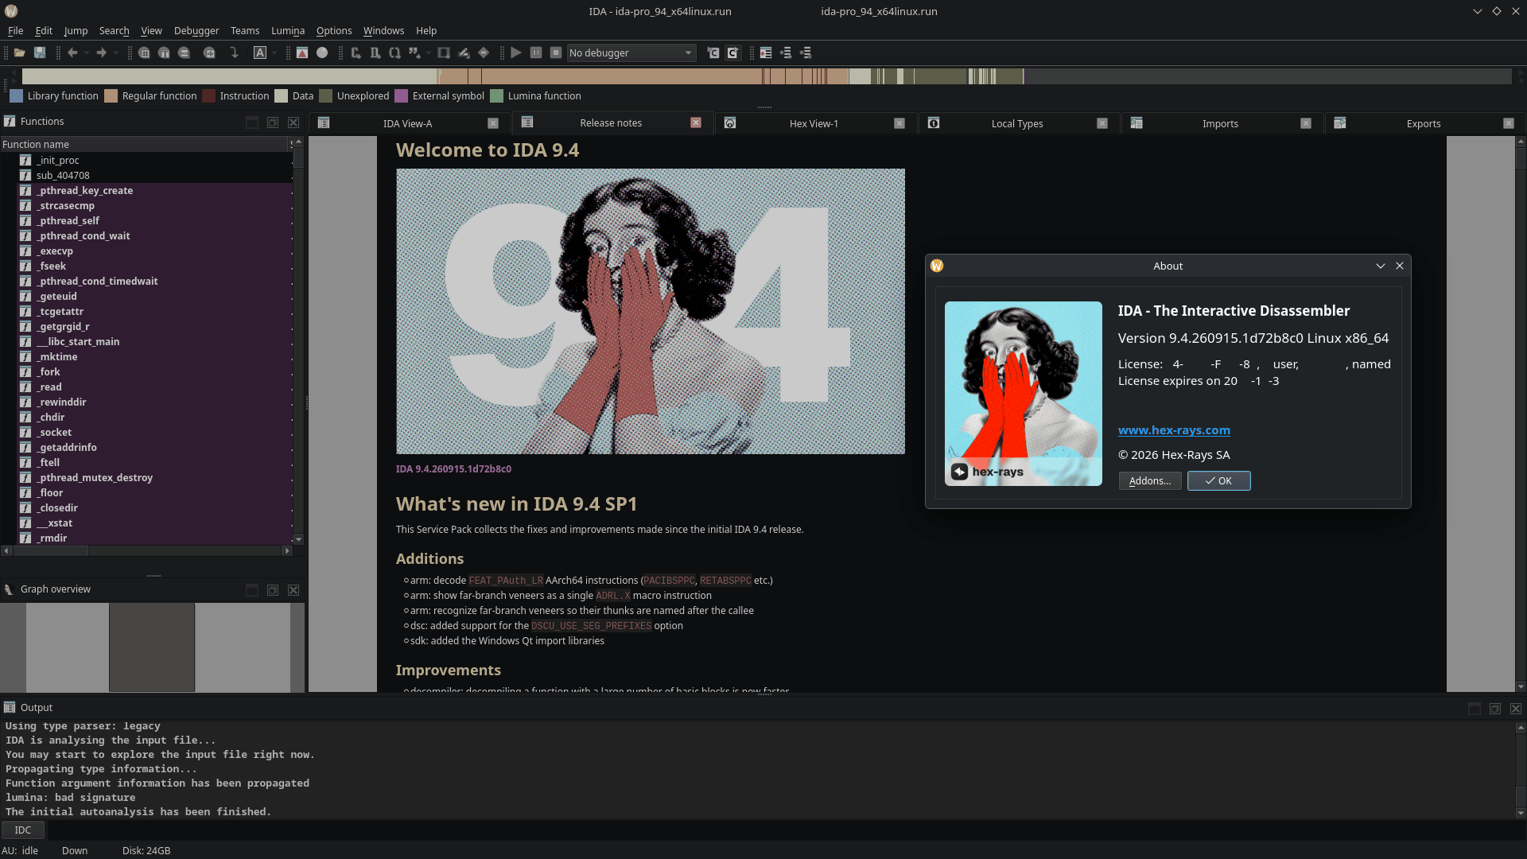Screen dimensions: 1527x859
Task: Start the process with the play icon
Action: tap(516, 52)
